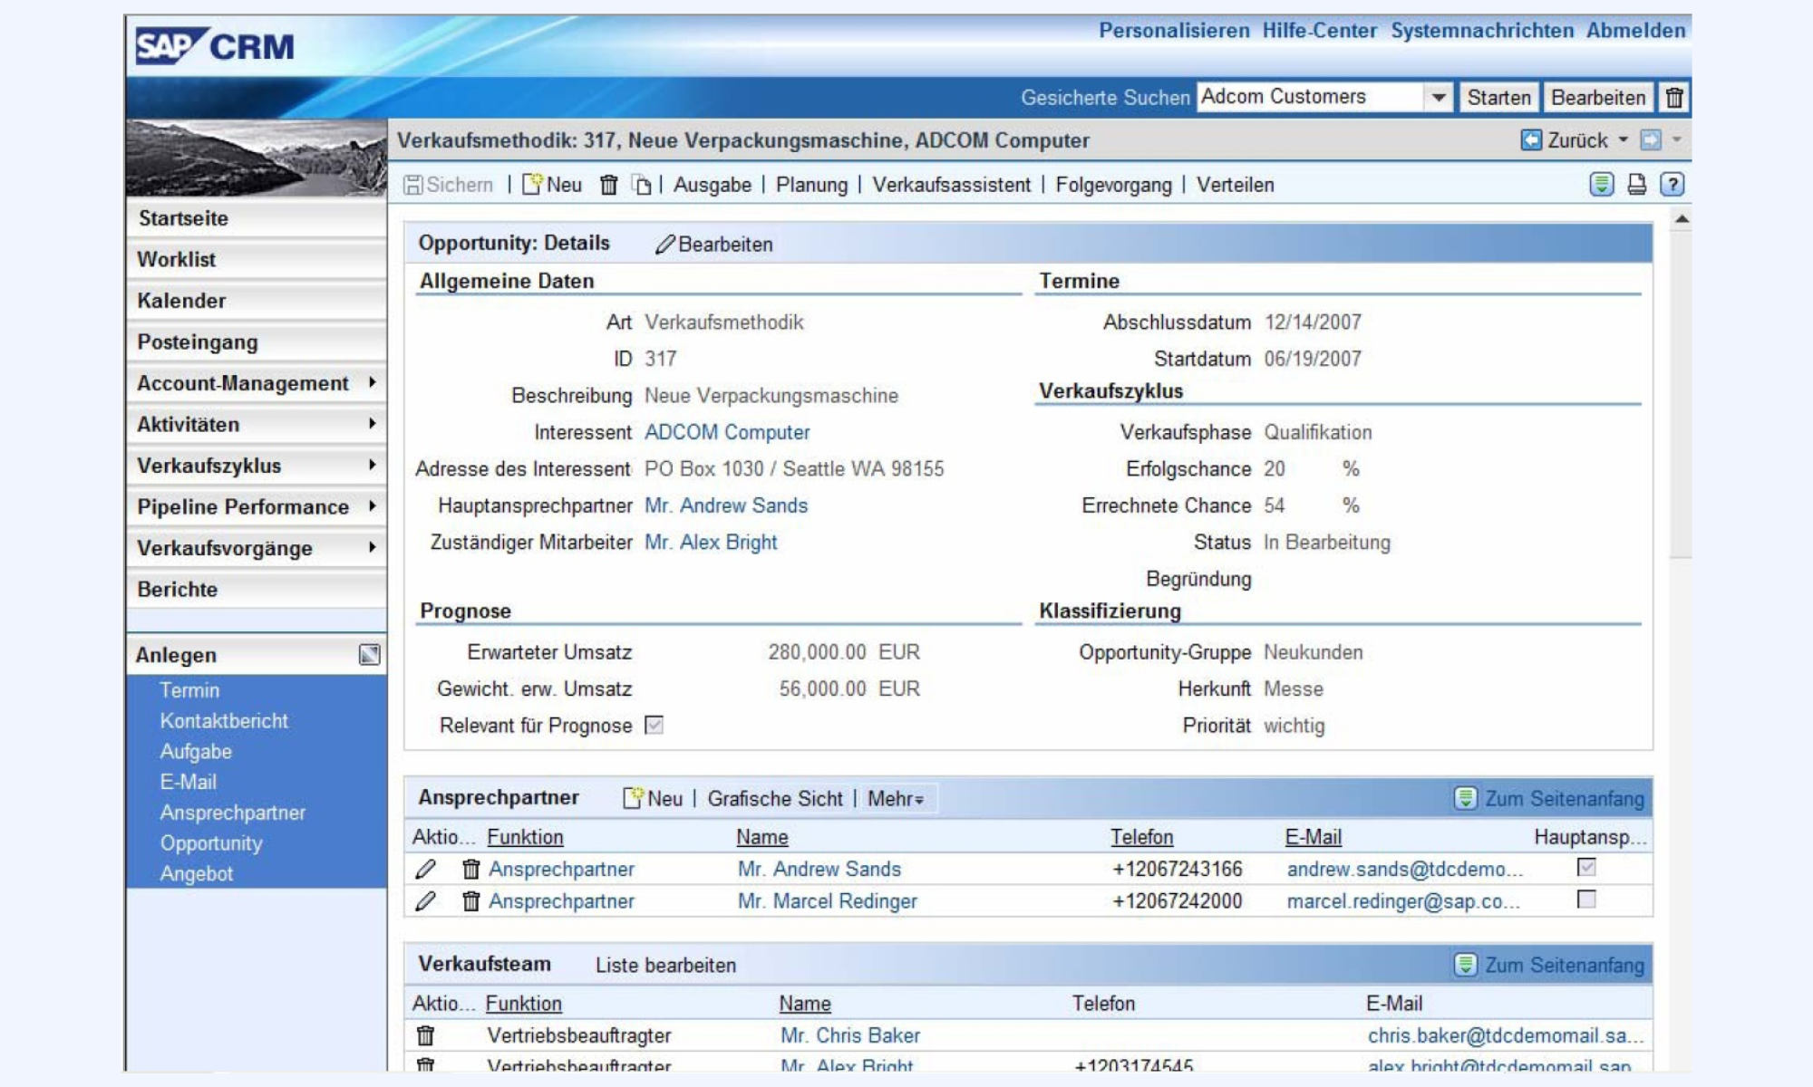Click Grafische Sicht in Ansprechpartner
Screen dimensions: 1813x1087
tap(775, 799)
